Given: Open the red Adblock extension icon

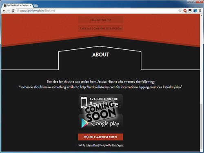Looking at the screenshot, I should point(185,11).
